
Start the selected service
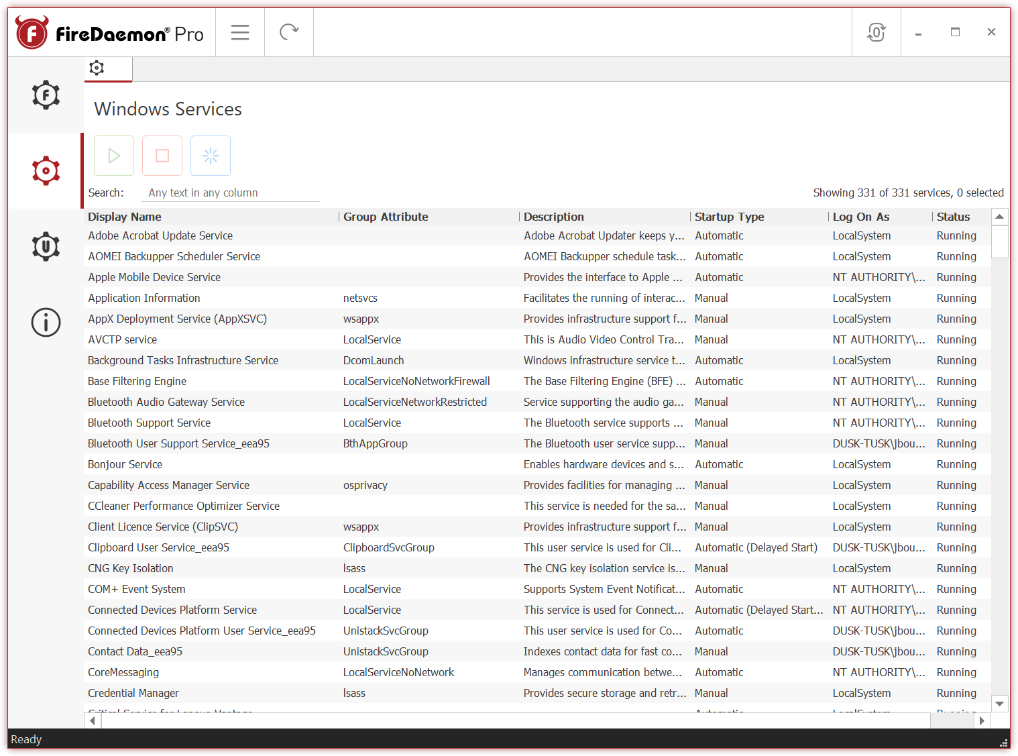(x=114, y=156)
